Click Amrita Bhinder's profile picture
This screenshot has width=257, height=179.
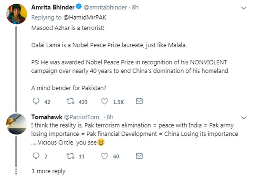[17, 14]
